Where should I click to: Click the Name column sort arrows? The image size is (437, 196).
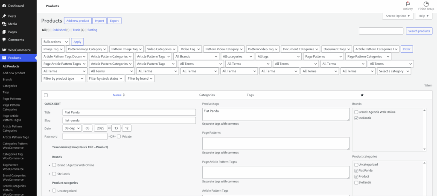pyautogui.click(x=124, y=95)
